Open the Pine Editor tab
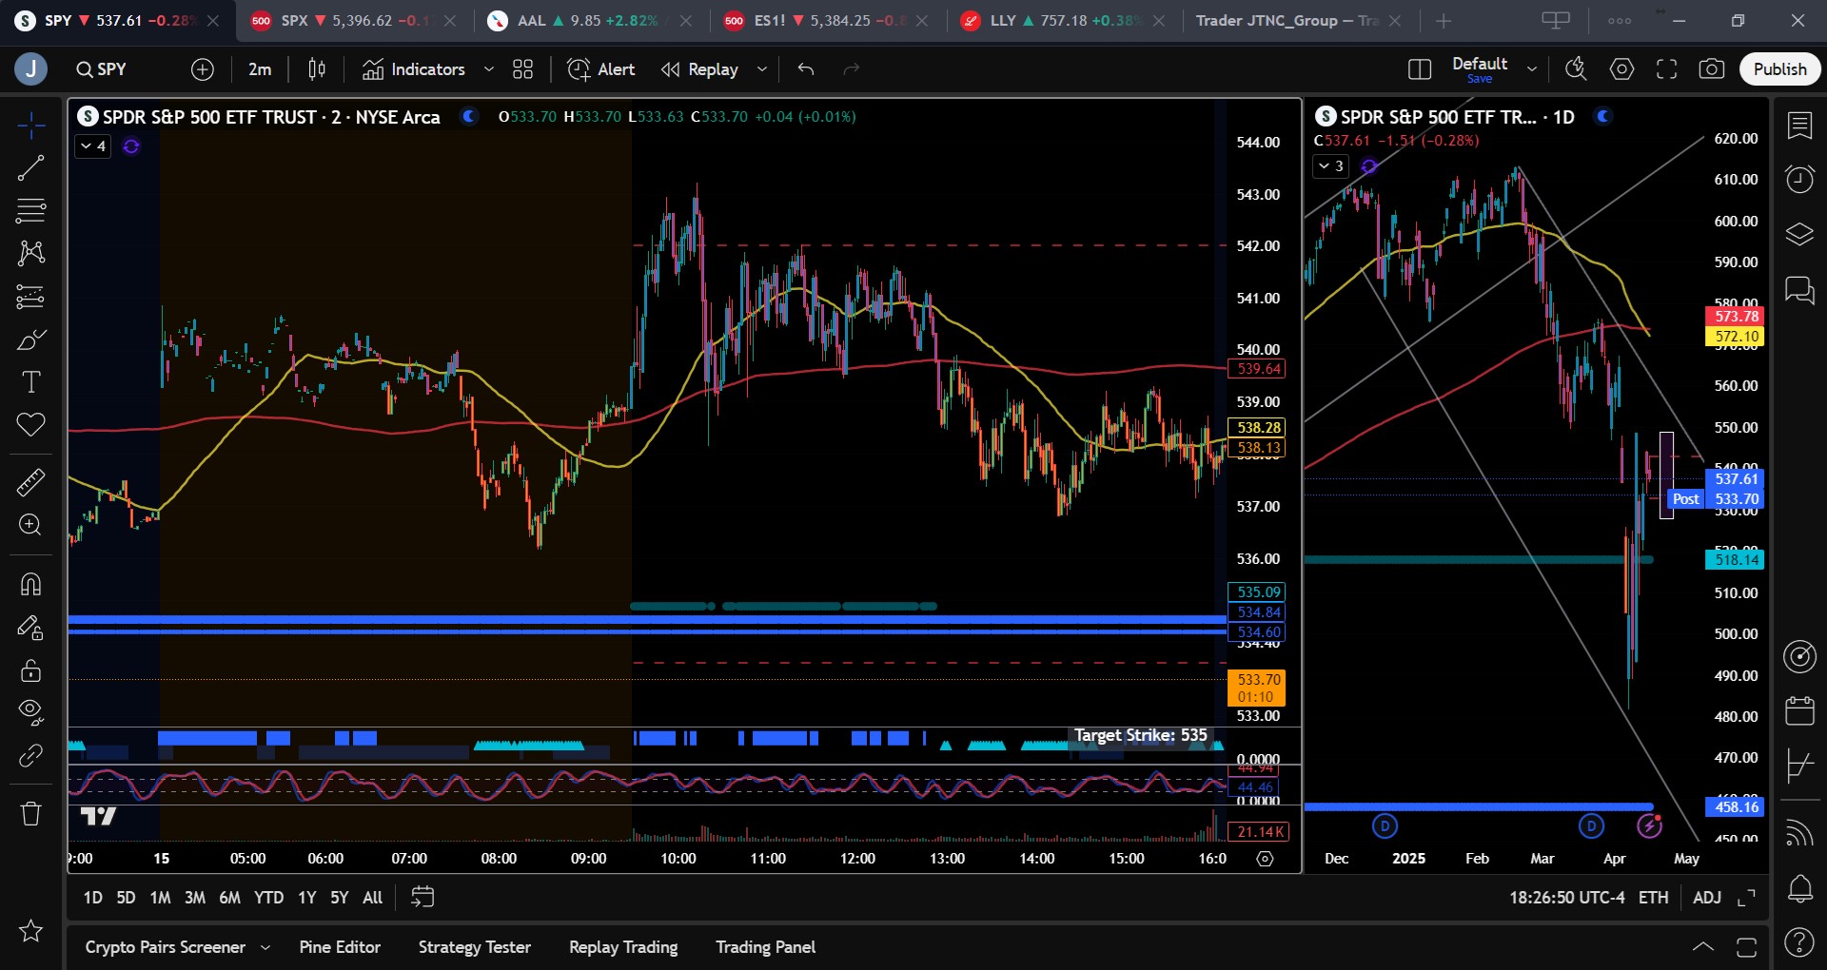Viewport: 1827px width, 970px height. coord(340,947)
